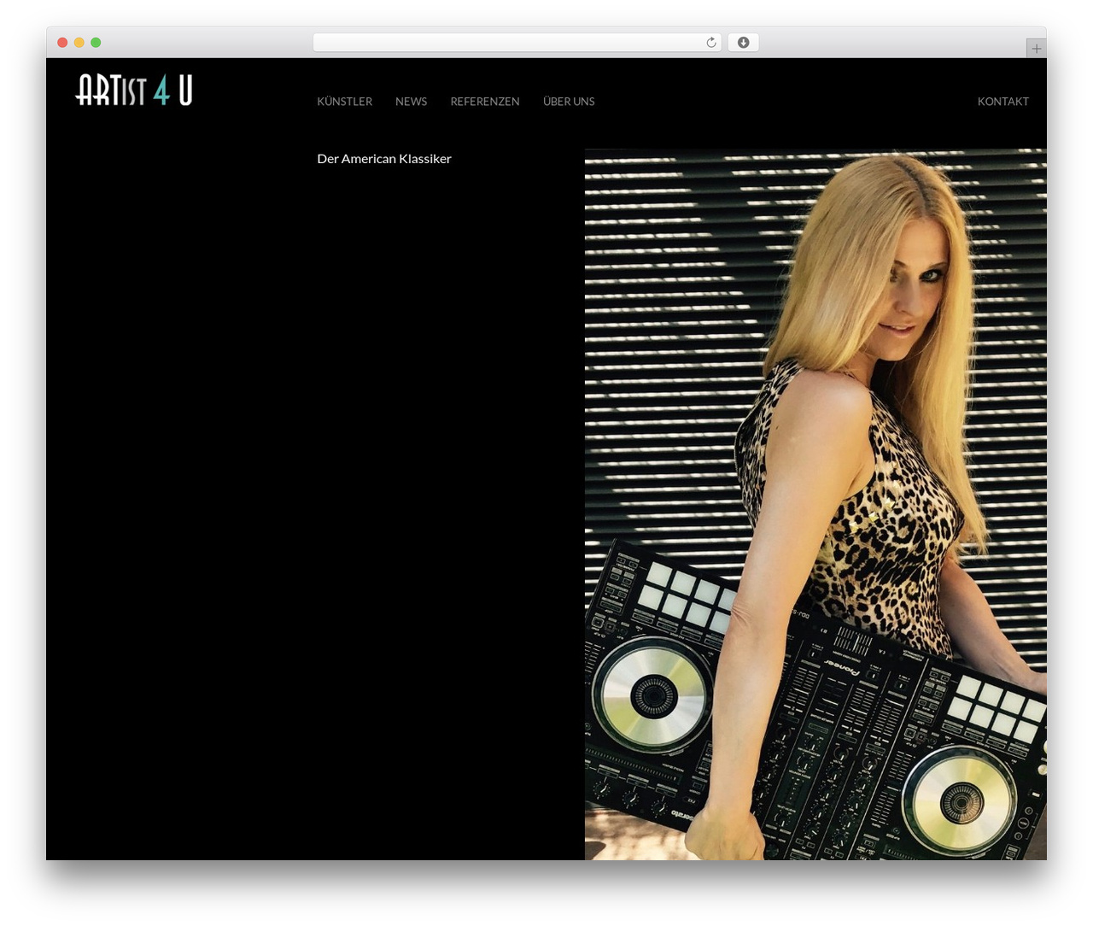Focus the browser address bar
Viewport: 1093px width, 926px height.
(x=517, y=43)
